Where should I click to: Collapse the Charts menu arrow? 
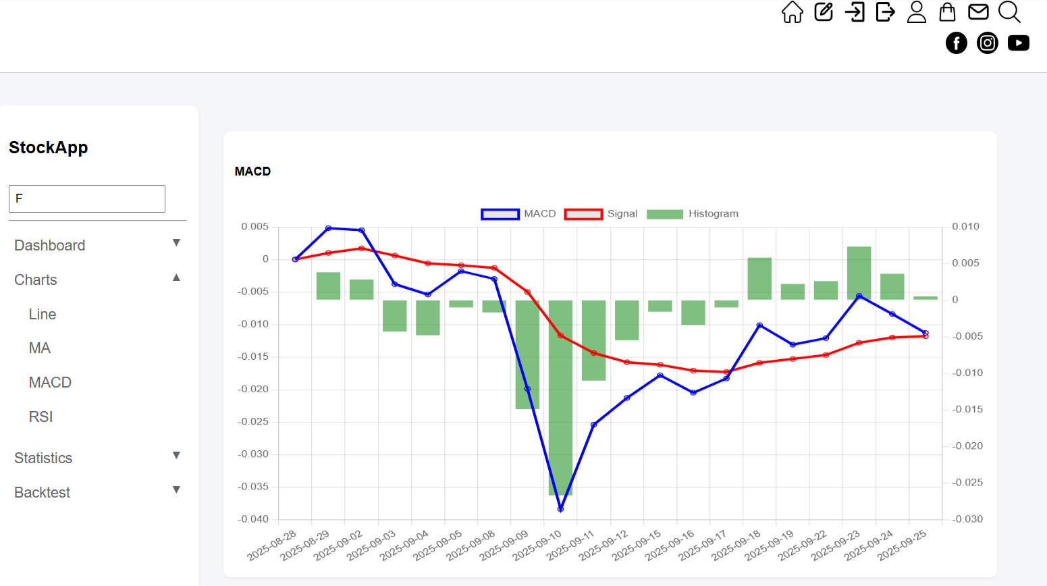point(176,277)
